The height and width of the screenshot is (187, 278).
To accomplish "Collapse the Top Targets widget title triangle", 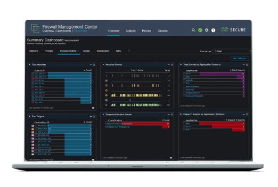I will pos(29,116).
